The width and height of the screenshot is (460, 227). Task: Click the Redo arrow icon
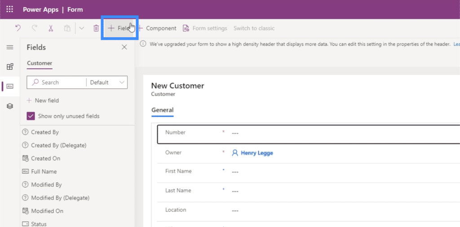pos(34,28)
